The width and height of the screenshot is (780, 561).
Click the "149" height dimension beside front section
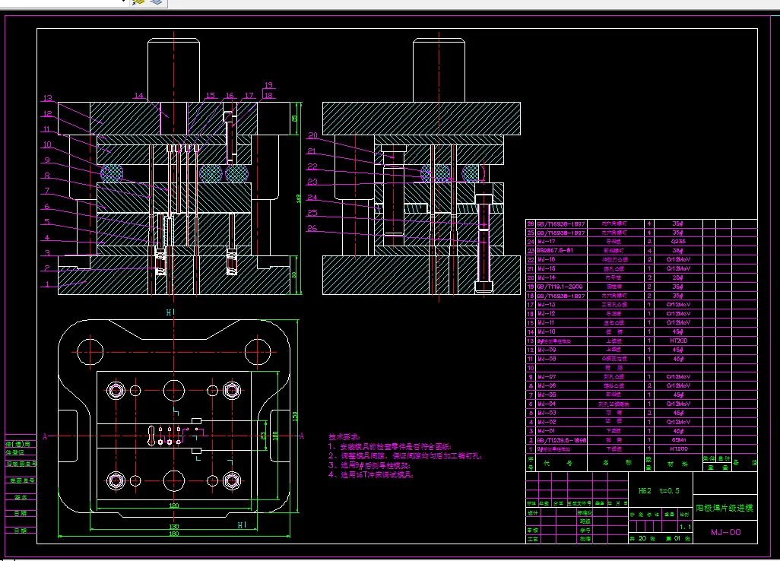coord(299,198)
